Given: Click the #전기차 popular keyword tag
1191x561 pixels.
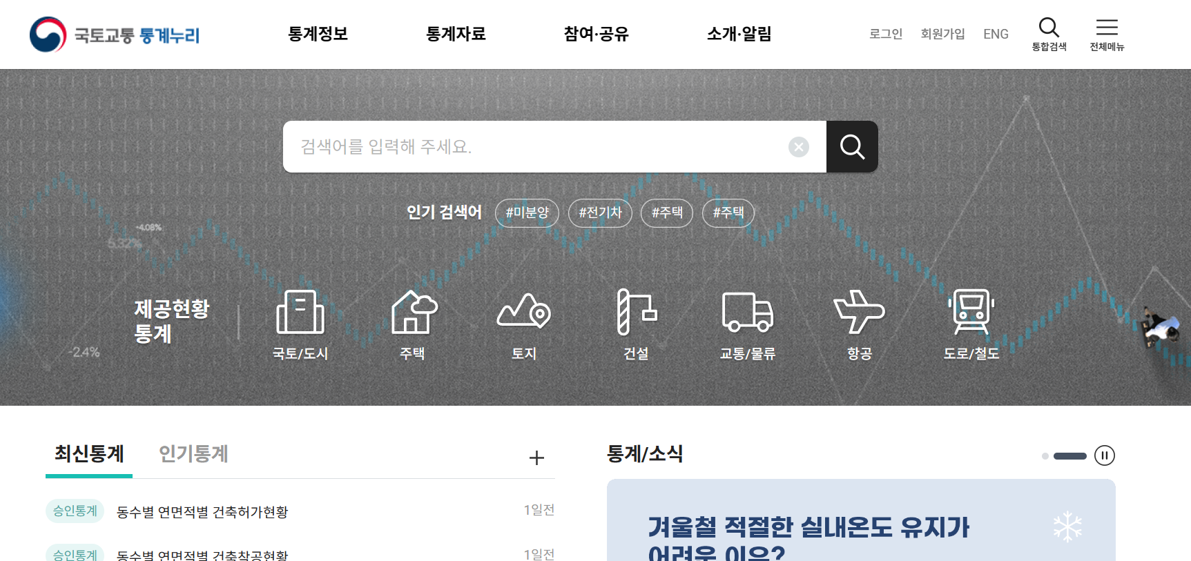Looking at the screenshot, I should 600,213.
